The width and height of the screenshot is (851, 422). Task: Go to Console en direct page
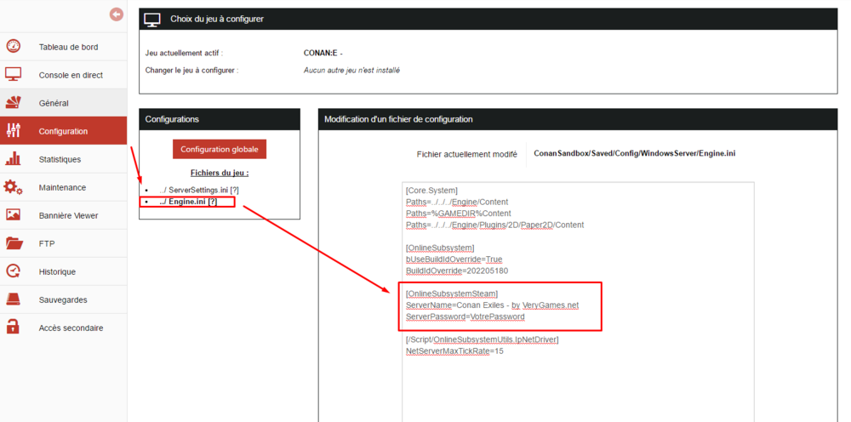[x=71, y=75]
